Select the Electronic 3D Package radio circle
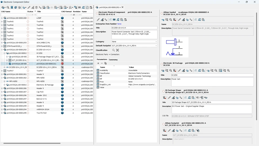 coord(162,64)
